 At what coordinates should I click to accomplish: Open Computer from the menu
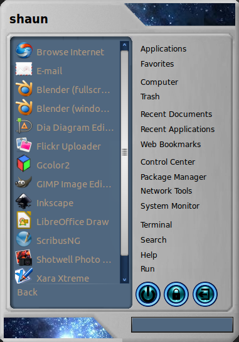pos(159,82)
